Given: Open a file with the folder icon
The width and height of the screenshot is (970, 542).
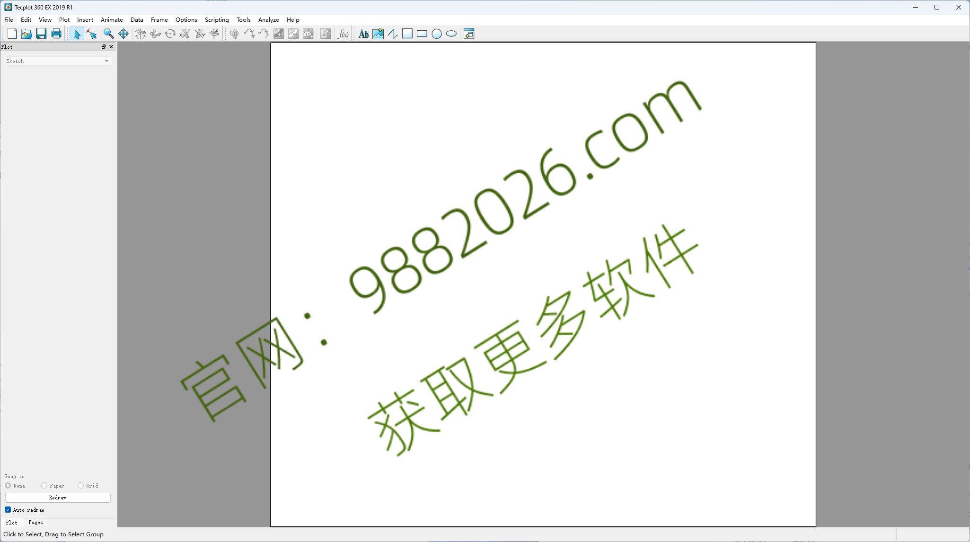Looking at the screenshot, I should tap(26, 34).
